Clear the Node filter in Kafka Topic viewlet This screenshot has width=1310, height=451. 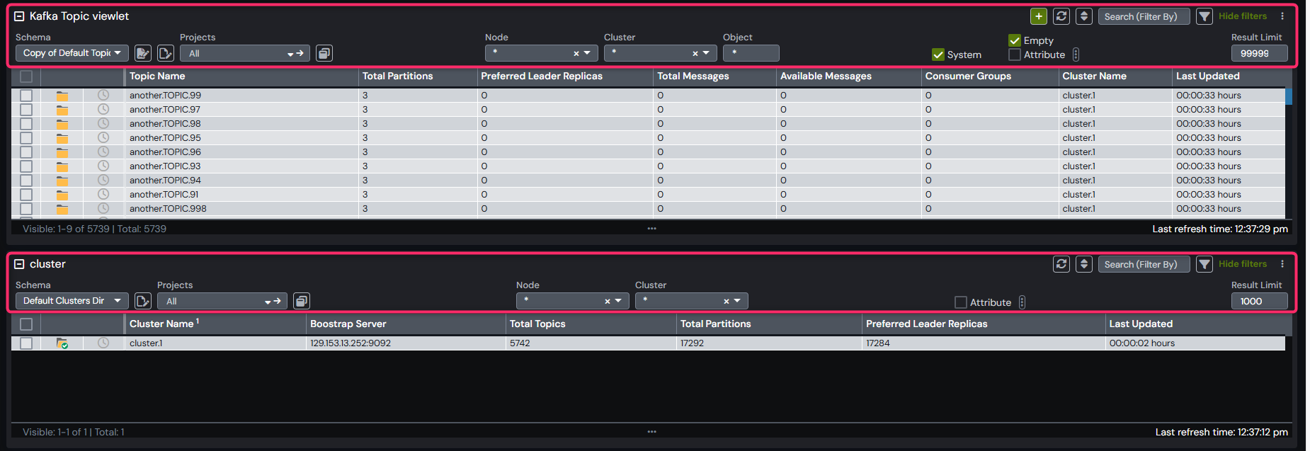pyautogui.click(x=576, y=53)
